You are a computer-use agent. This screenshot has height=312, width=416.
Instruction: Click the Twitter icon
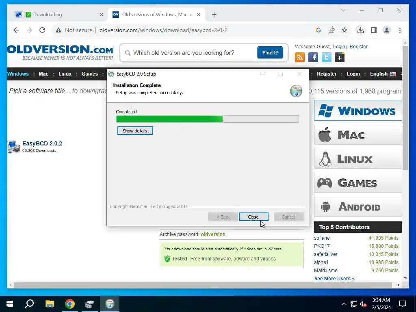click(326, 57)
